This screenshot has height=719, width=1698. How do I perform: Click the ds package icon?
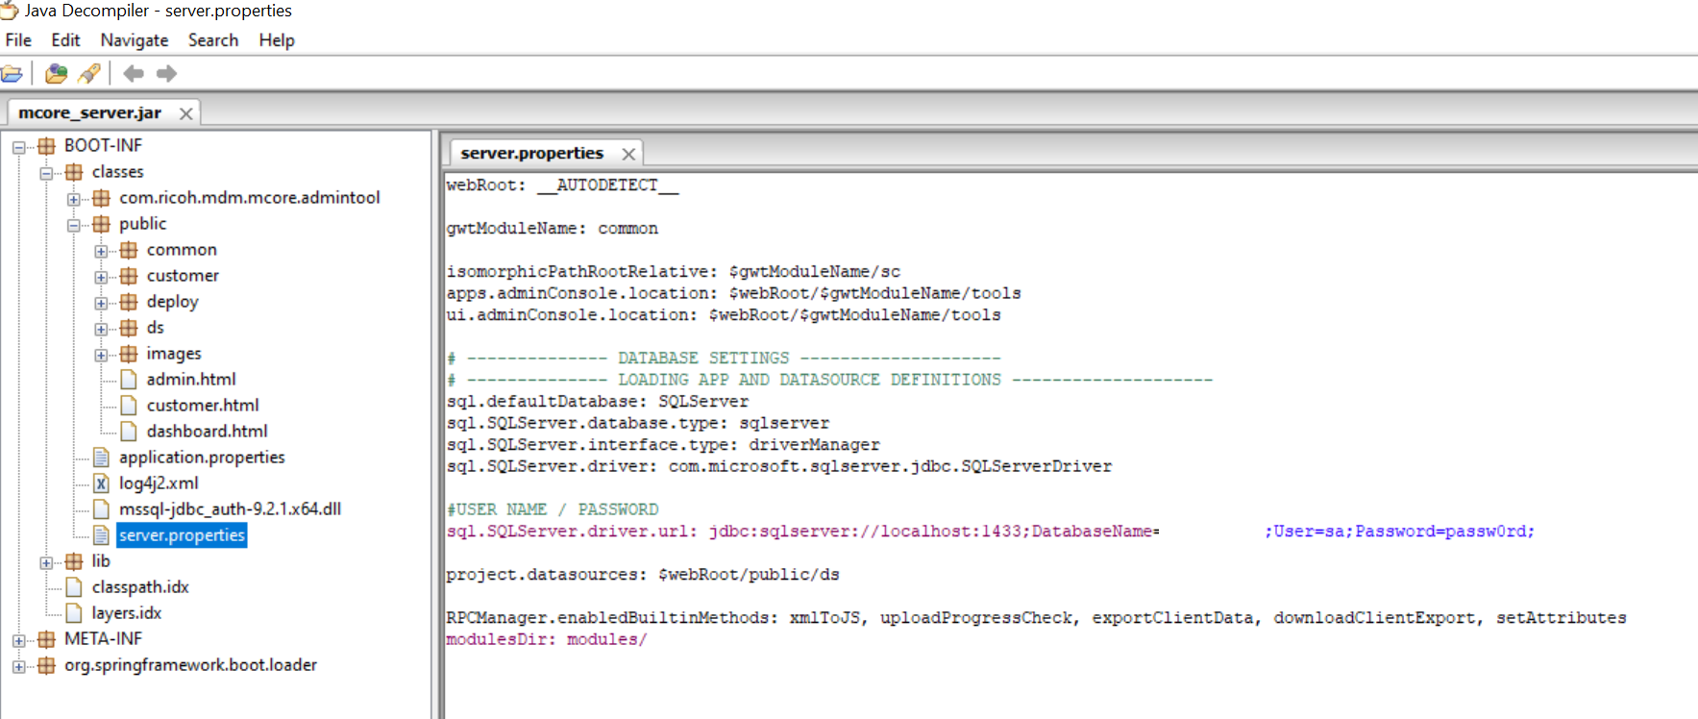pyautogui.click(x=129, y=328)
